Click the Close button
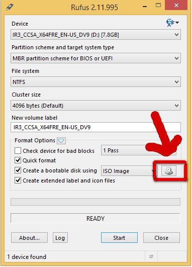Image resolution: width=192 pixels, height=267 pixels. (161, 238)
